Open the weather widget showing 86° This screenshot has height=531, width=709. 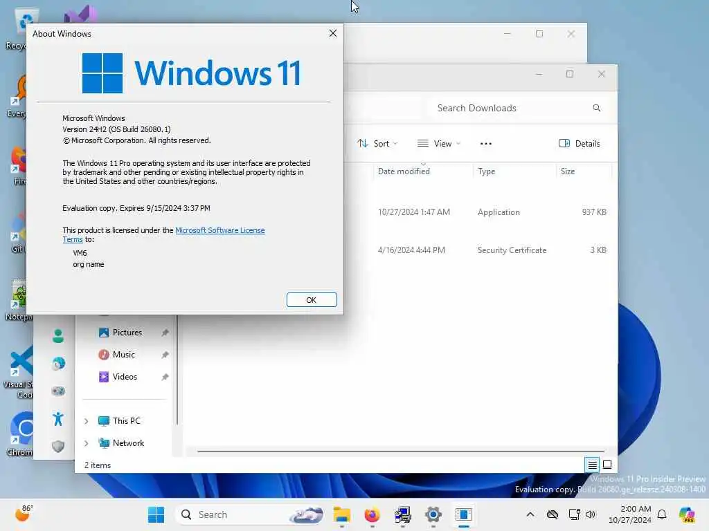24,514
